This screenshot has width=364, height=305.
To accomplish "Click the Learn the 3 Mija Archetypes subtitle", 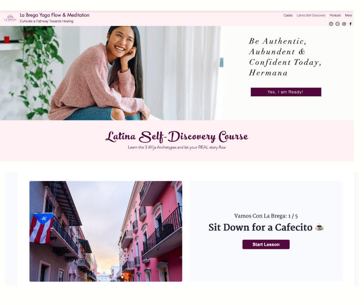I will pyautogui.click(x=177, y=147).
